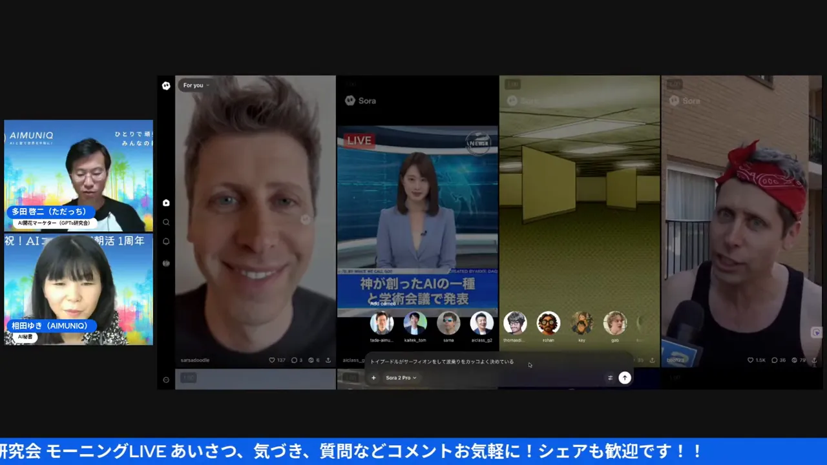This screenshot has width=827, height=465.
Task: Like the sarsadoodle video with 137 likes
Action: (272, 360)
